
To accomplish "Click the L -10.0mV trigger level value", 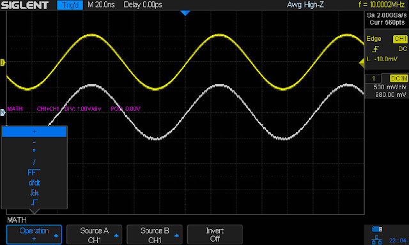I will pyautogui.click(x=382, y=59).
